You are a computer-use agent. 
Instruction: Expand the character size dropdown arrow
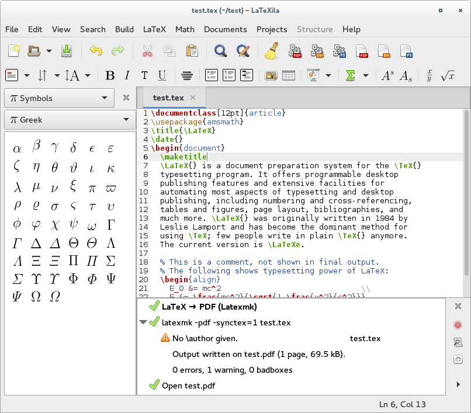point(88,75)
